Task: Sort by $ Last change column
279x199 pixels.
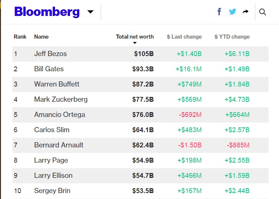Action: 184,37
